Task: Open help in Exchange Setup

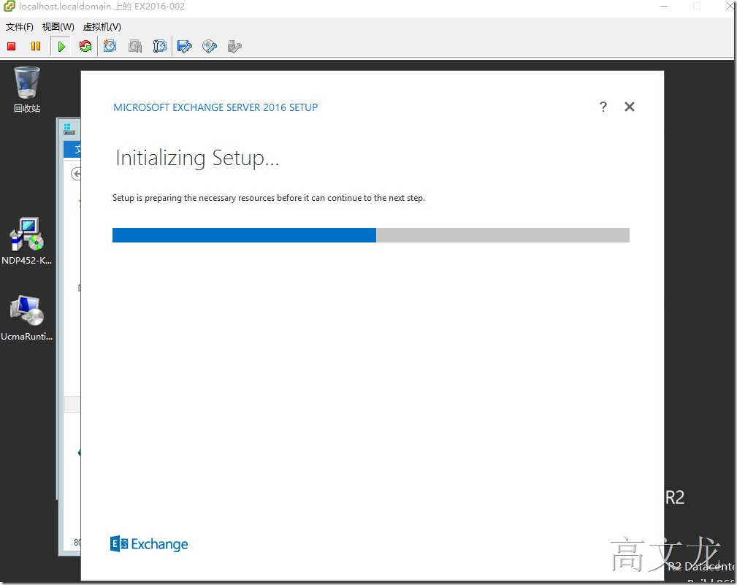Action: [603, 107]
